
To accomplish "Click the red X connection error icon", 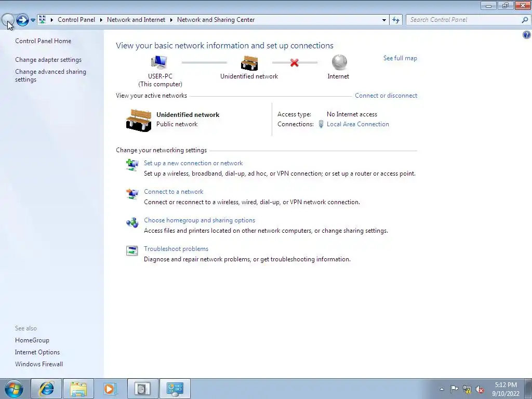I will point(295,63).
